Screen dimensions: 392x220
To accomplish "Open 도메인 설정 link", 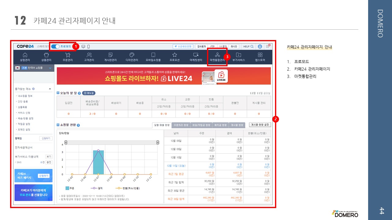I will pos(23,130).
